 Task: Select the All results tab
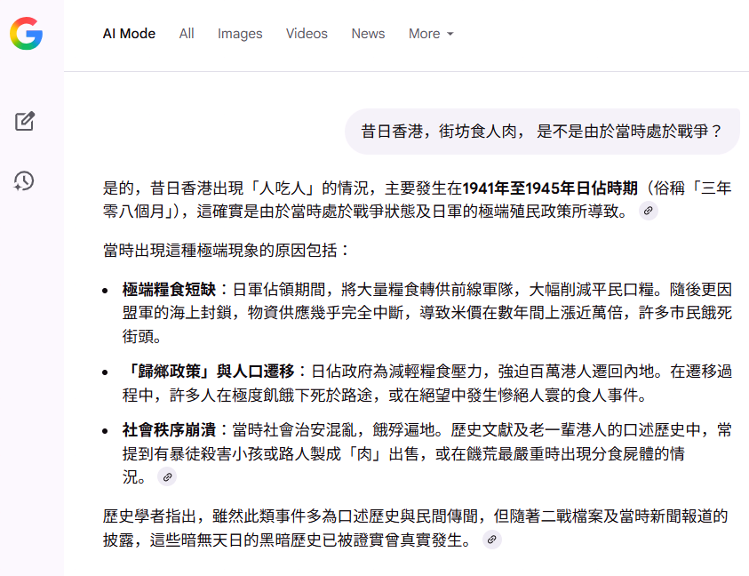(x=187, y=34)
